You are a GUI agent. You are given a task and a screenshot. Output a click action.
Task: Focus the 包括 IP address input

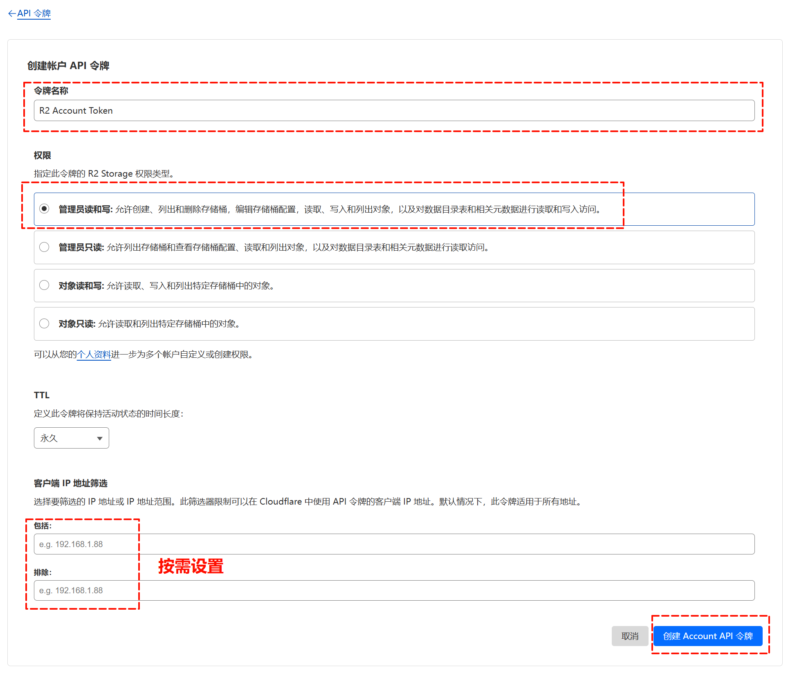(394, 544)
